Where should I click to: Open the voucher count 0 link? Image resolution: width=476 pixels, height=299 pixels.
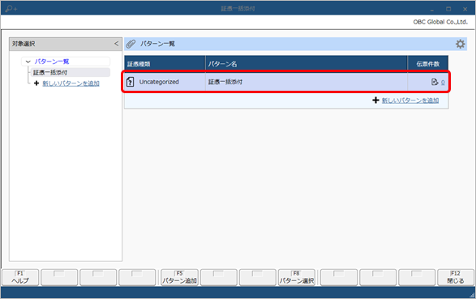coord(443,82)
